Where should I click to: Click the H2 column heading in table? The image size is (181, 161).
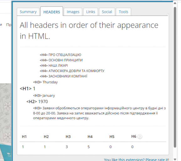point(46,137)
